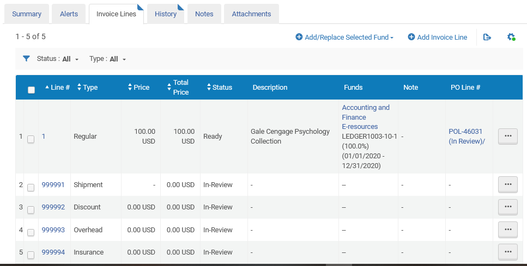The height and width of the screenshot is (266, 527).
Task: Click Add Invoice Line button
Action: (x=438, y=38)
